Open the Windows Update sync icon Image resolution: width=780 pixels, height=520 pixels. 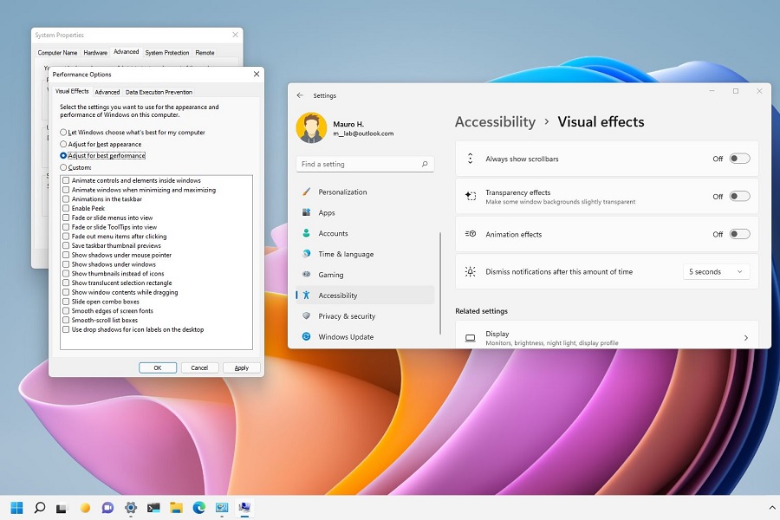tap(306, 337)
